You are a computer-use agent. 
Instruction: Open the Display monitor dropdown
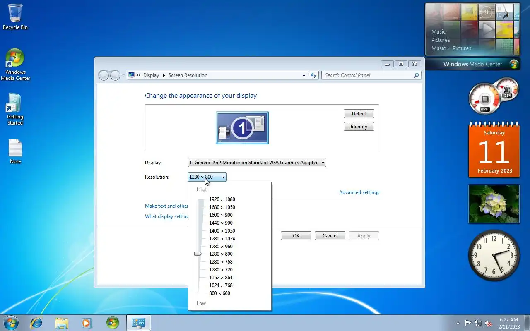click(x=257, y=163)
